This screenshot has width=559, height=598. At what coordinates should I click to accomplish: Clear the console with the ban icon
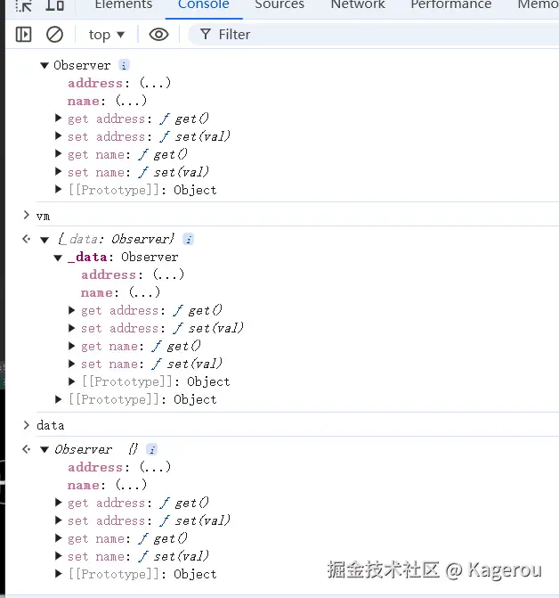(55, 34)
